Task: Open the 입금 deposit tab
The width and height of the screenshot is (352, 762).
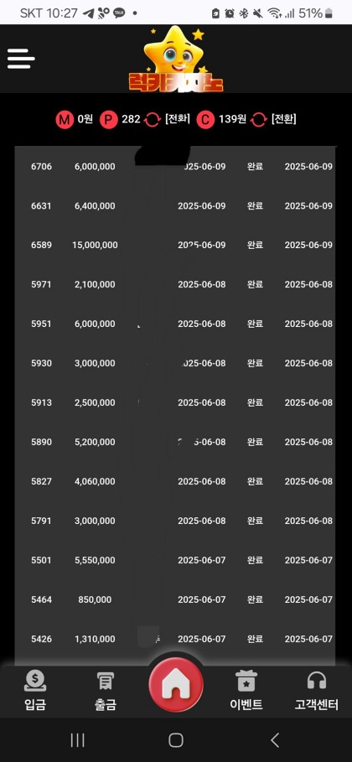Action: [x=35, y=690]
